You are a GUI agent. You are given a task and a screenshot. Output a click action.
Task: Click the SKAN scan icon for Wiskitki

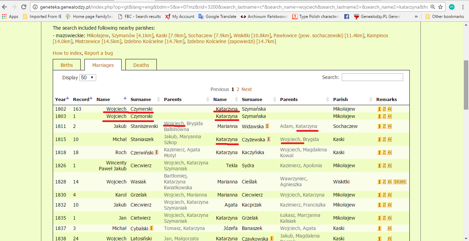tap(399, 182)
